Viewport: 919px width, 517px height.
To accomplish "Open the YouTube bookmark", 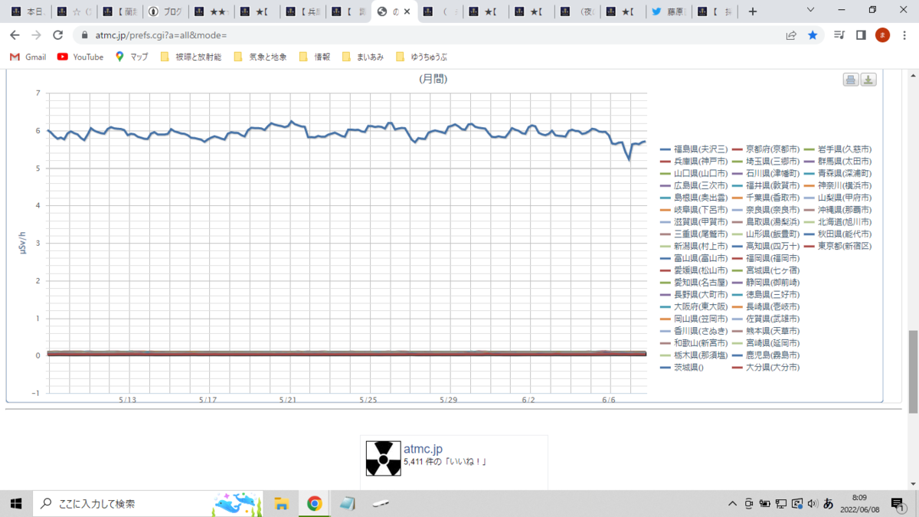I will coord(80,57).
